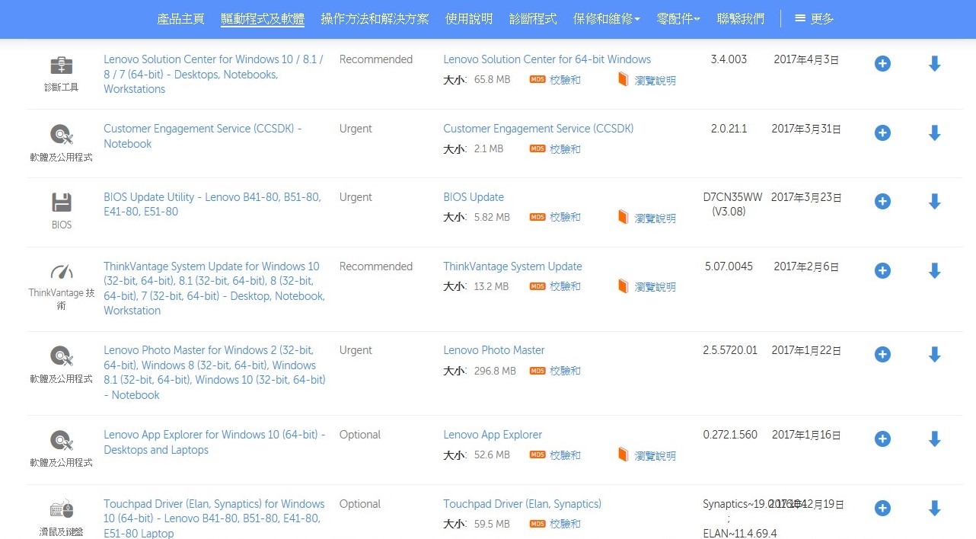The image size is (976, 539).
Task: Open 瀏覽說明 readme for BIOS Update
Action: [646, 218]
